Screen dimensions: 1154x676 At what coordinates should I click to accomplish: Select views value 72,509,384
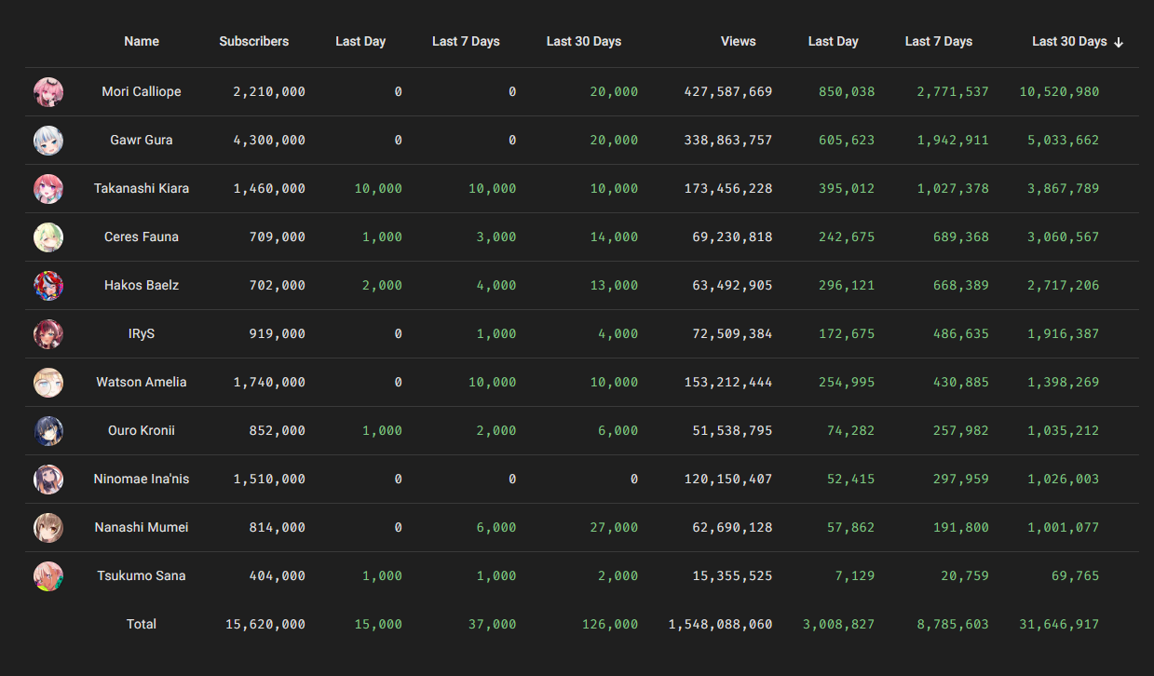[732, 333]
